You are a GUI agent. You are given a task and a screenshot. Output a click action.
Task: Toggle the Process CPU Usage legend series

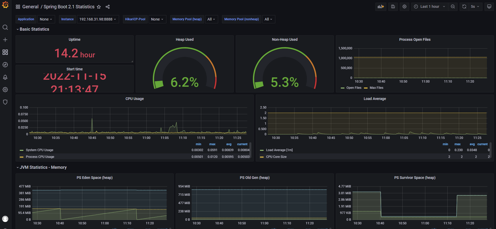pos(40,157)
